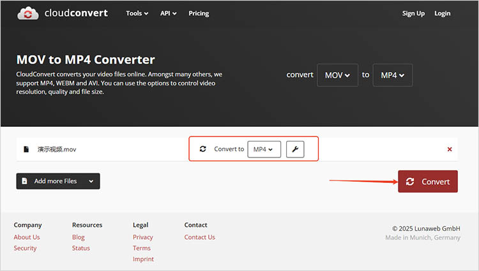Open conversion options via wrench icon
Screen dimensions: 479x271
tap(295, 149)
